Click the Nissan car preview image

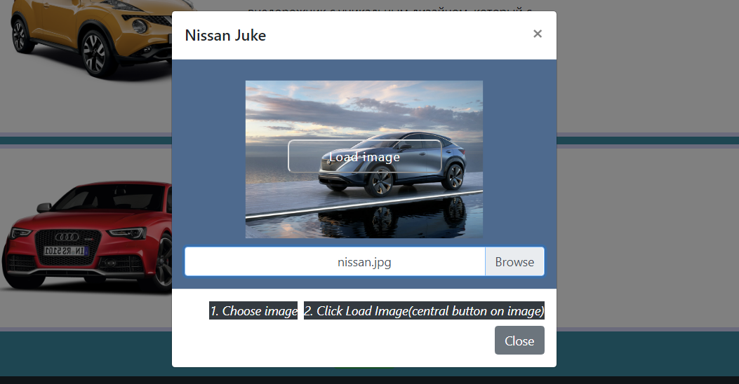(364, 159)
